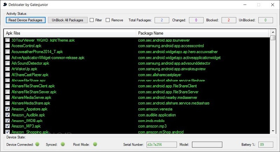Image resolution: width=280 pixels, height=152 pixels.
Task: Close the Debloater window
Action: click(273, 5)
